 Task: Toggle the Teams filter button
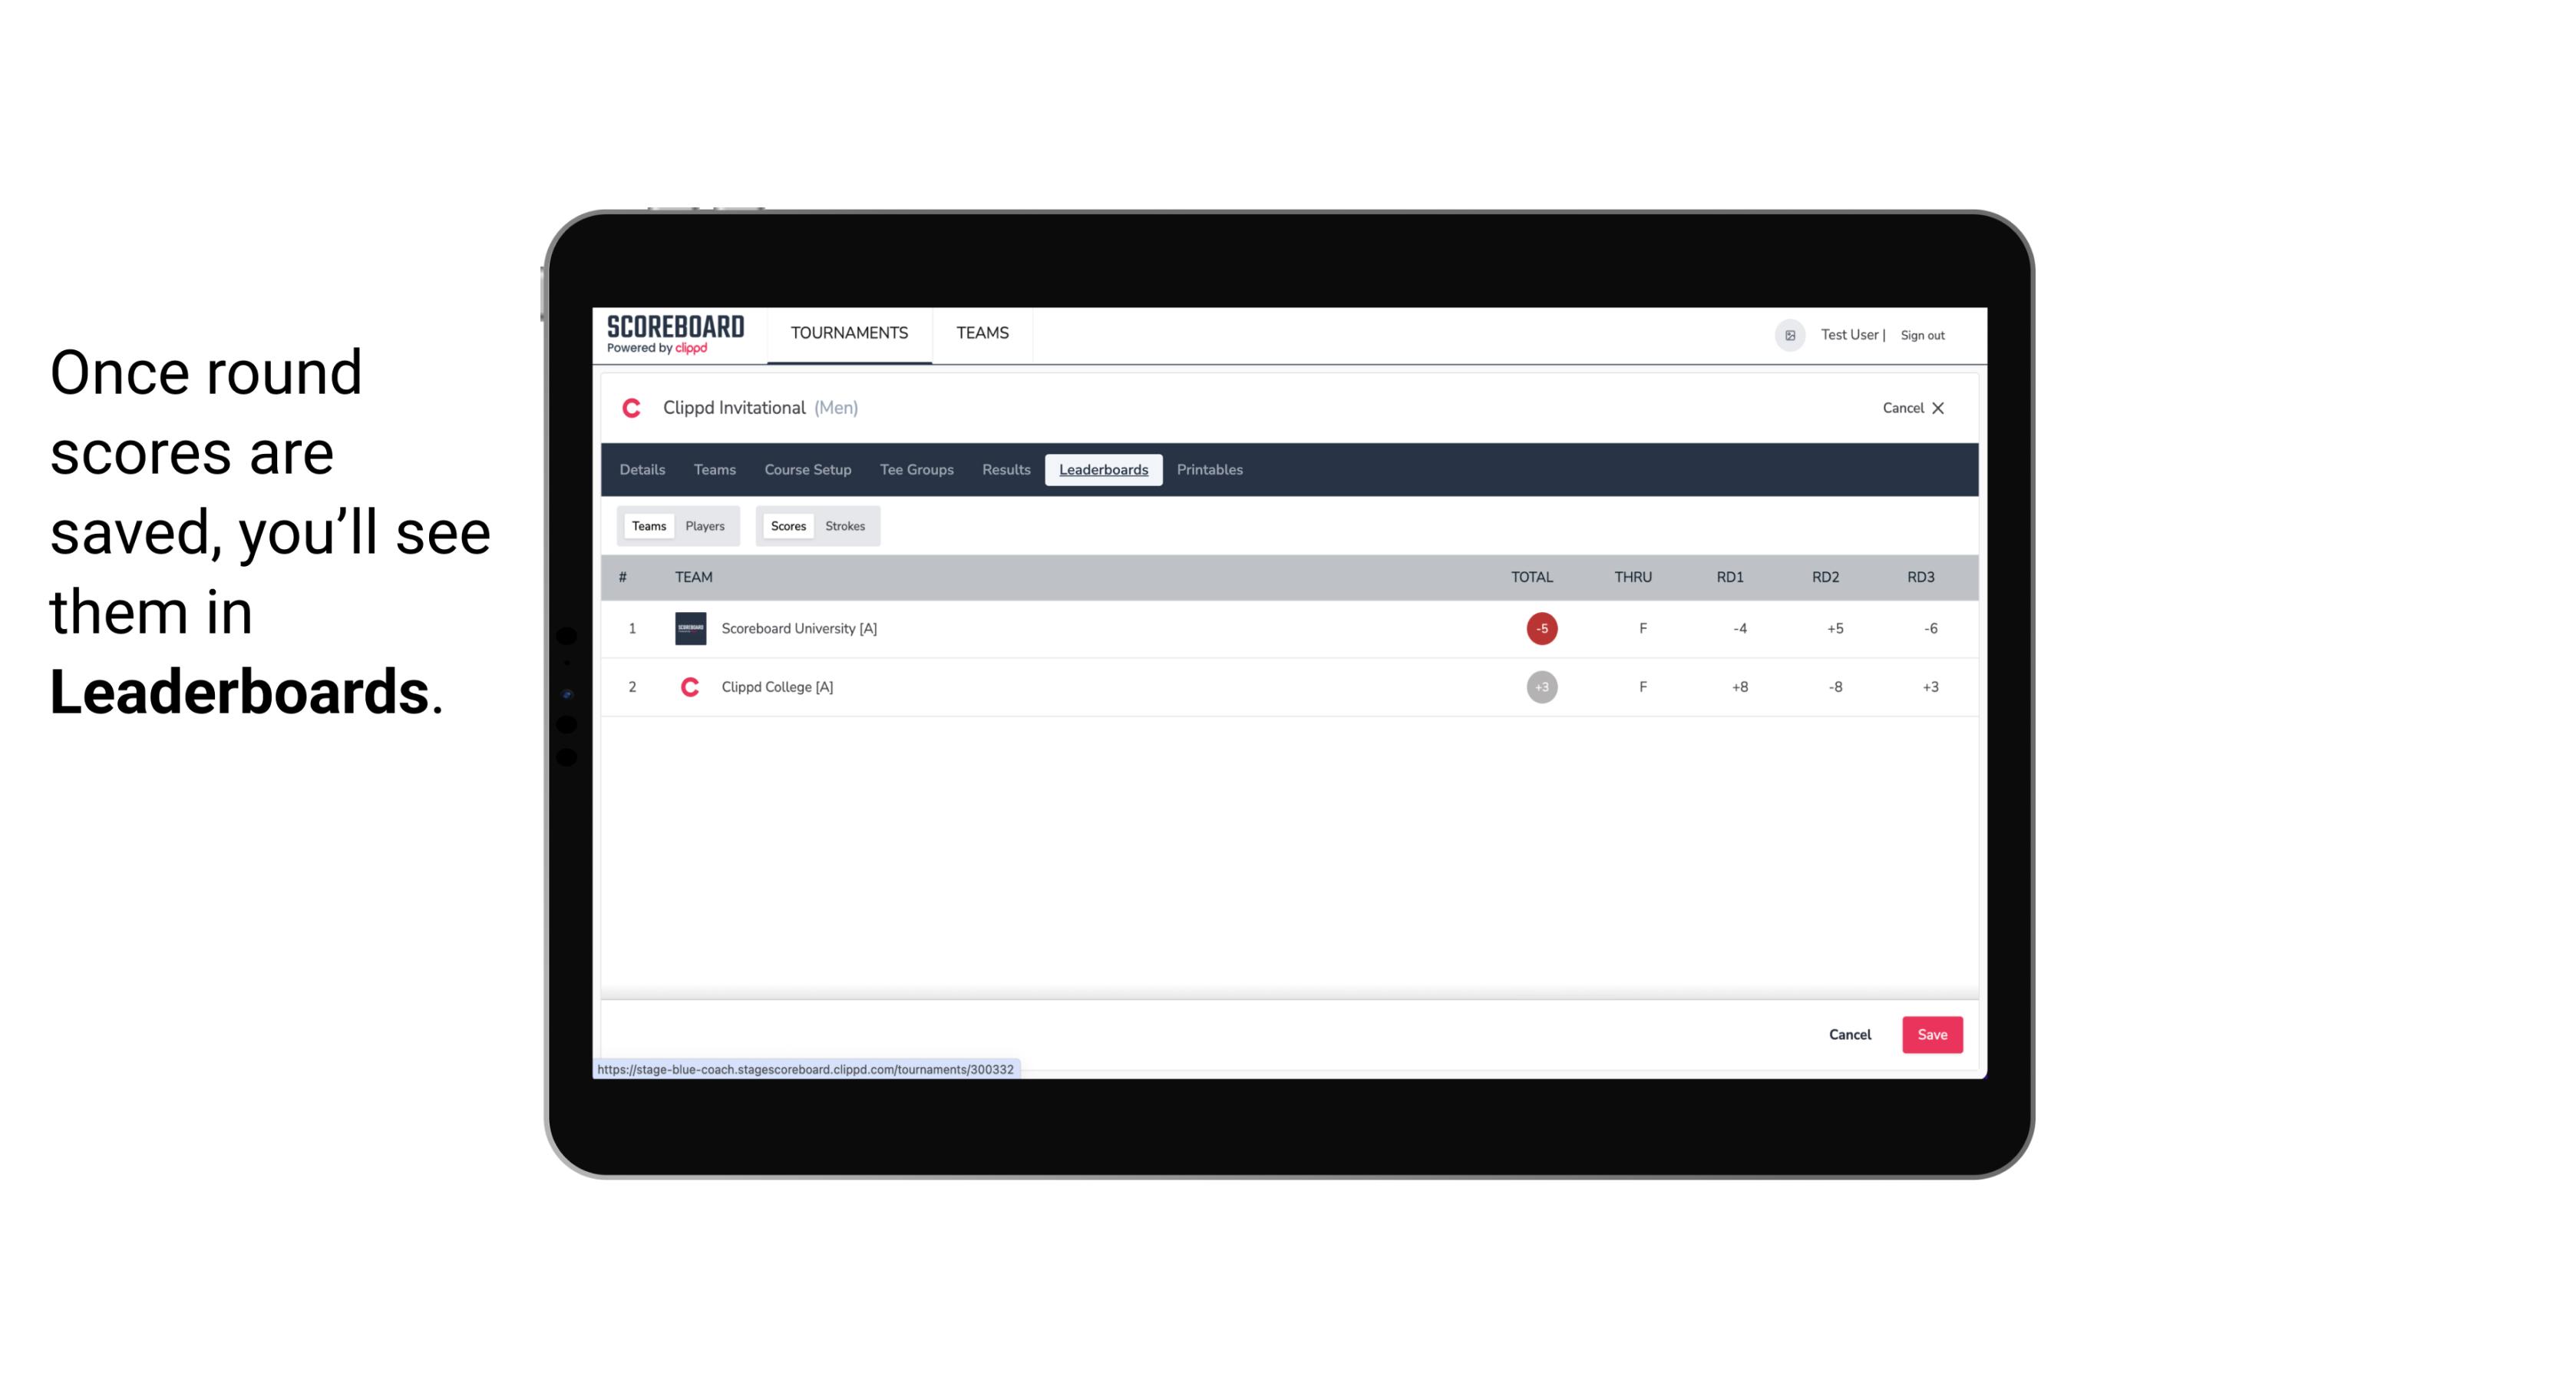647,526
